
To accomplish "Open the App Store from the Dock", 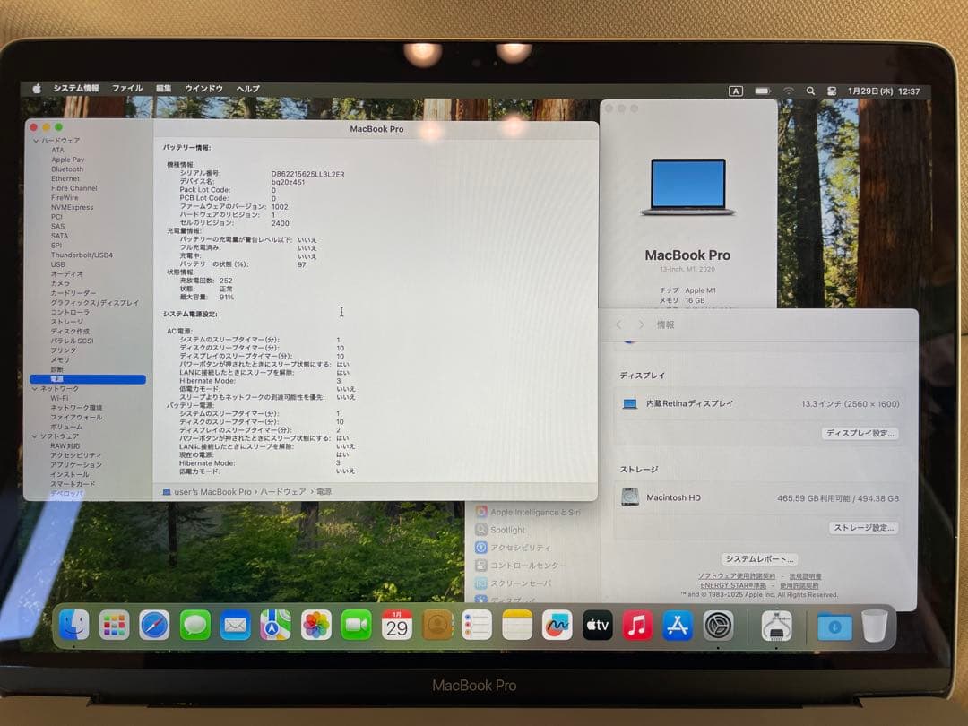I will 677,626.
